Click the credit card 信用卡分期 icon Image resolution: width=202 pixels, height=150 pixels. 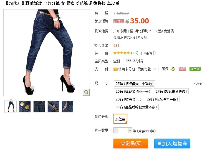(115, 69)
